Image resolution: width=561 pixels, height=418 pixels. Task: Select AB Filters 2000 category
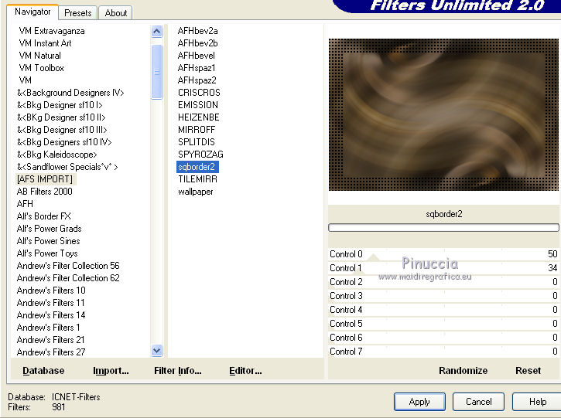point(44,192)
